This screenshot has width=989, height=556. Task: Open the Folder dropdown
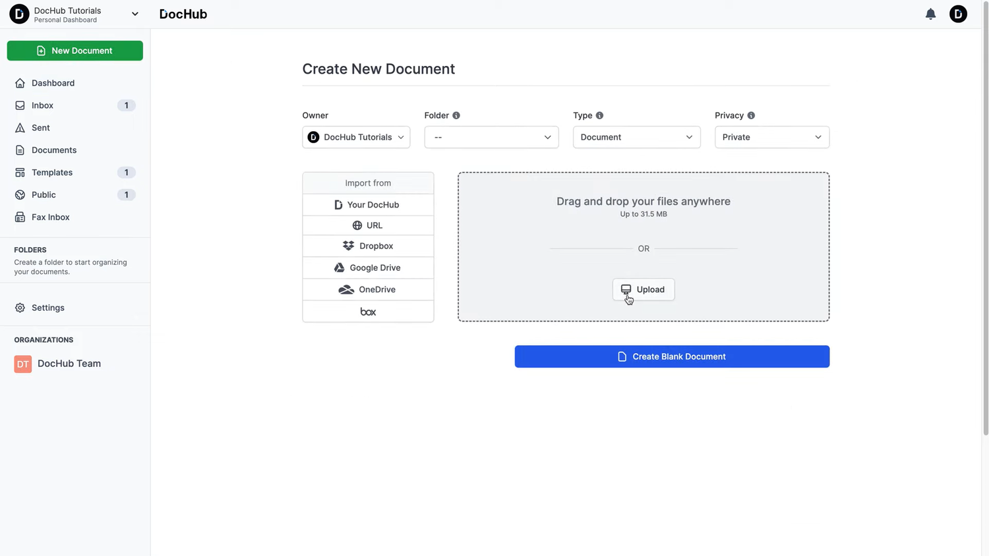click(491, 137)
